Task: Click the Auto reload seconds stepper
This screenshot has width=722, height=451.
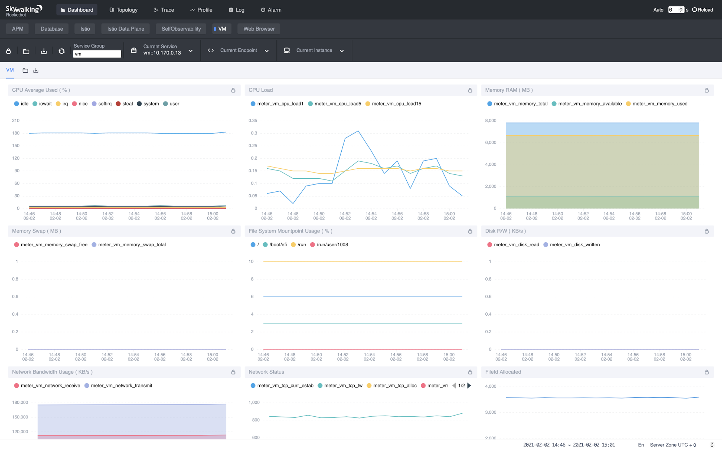Action: tap(680, 9)
